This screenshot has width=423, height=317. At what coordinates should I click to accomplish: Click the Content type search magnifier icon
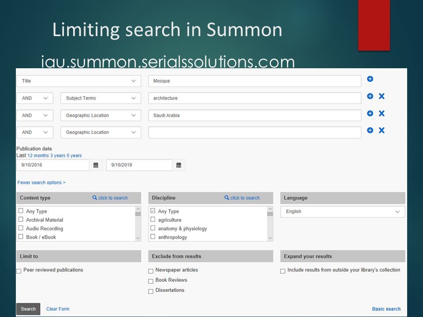click(x=94, y=198)
